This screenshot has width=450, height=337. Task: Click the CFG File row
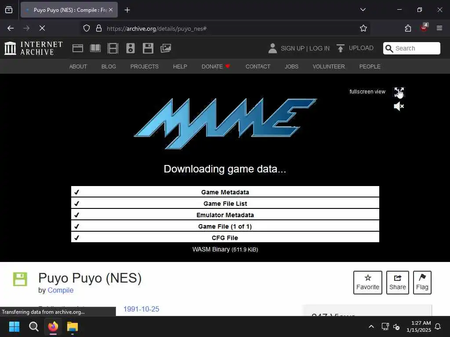(225, 237)
